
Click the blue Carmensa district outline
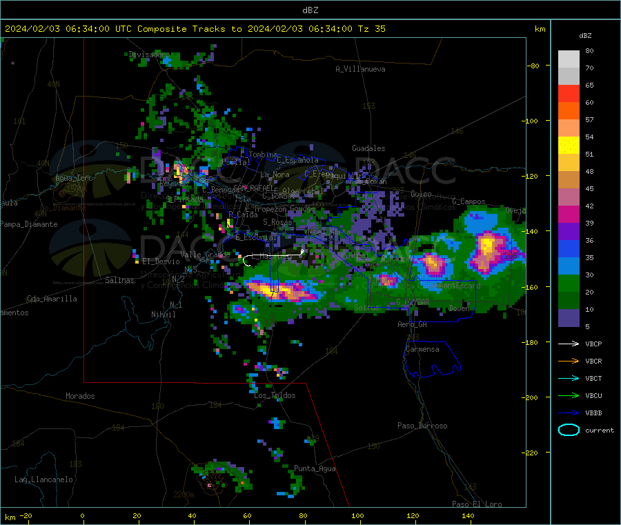433,359
